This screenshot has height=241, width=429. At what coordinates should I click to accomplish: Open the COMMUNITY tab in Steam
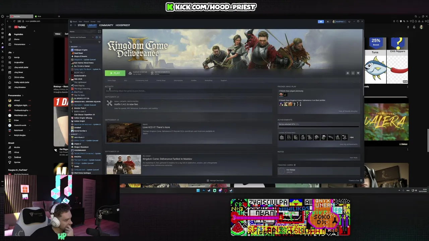click(x=106, y=25)
